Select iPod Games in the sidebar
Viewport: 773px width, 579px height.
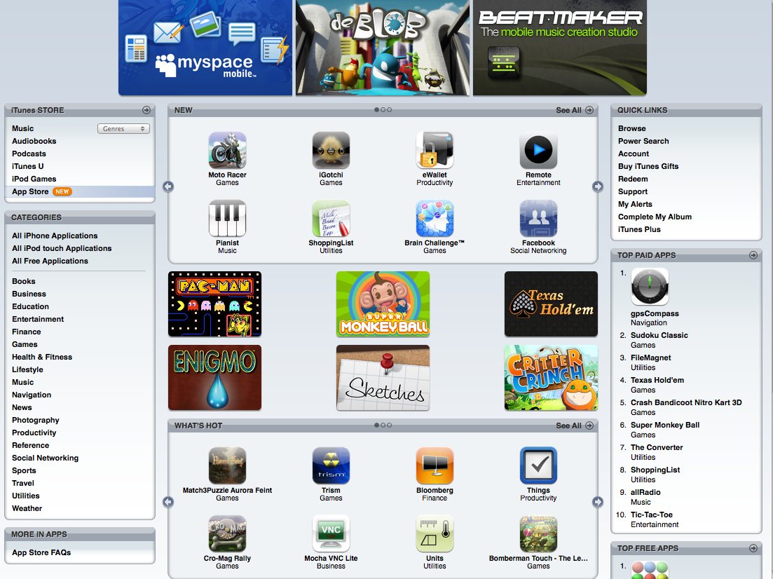click(34, 179)
